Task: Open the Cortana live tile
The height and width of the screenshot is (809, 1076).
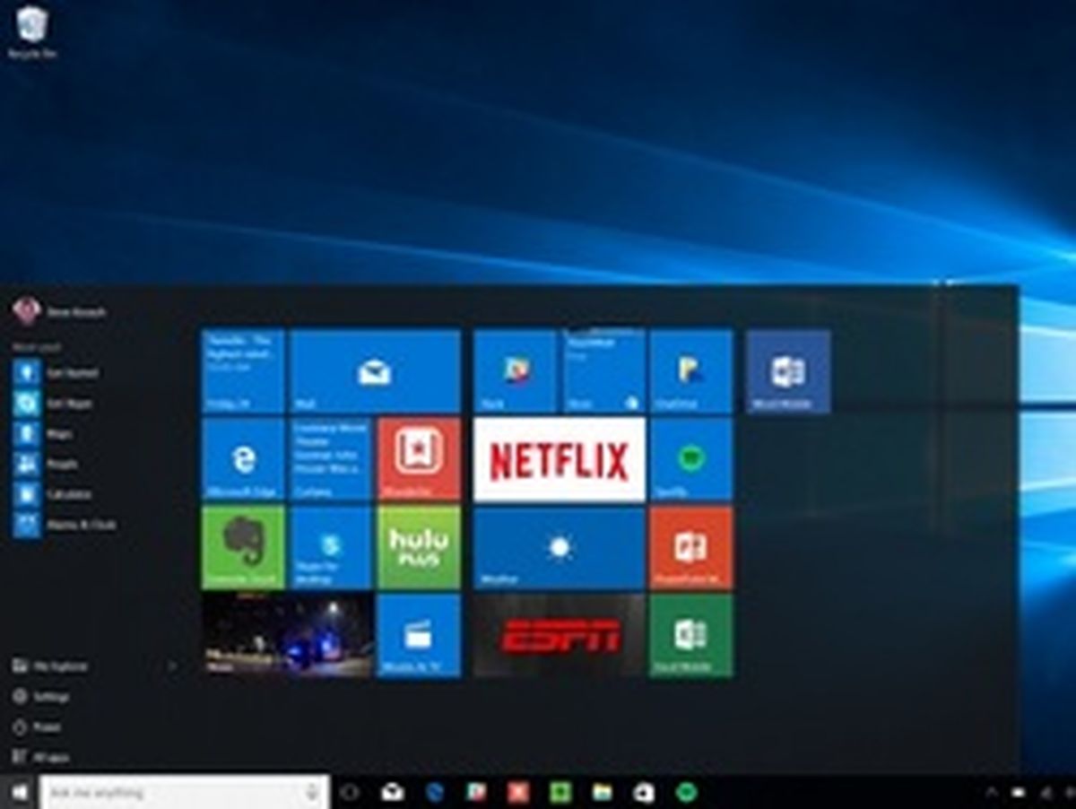Action: (x=331, y=458)
